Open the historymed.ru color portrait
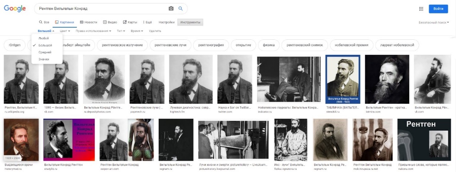 [x=21, y=140]
